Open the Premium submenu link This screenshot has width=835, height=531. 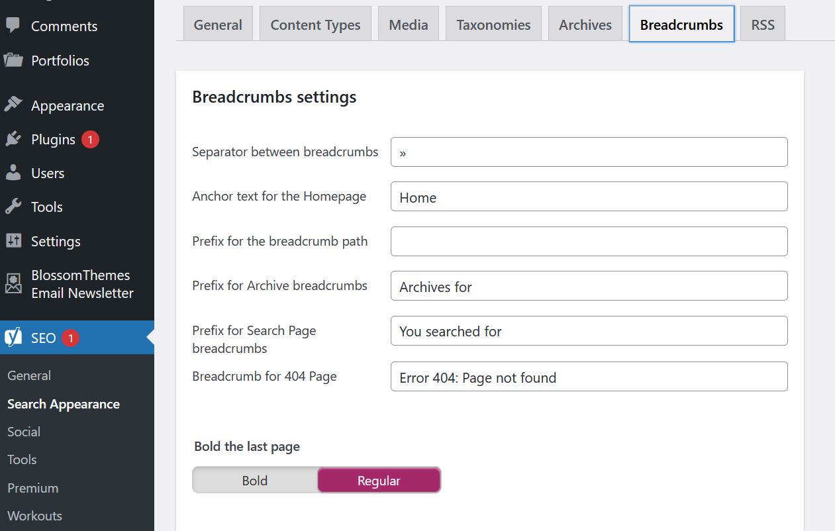33,488
